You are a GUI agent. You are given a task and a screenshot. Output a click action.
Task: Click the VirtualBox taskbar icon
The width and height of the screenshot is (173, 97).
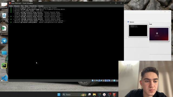[x=114, y=95]
